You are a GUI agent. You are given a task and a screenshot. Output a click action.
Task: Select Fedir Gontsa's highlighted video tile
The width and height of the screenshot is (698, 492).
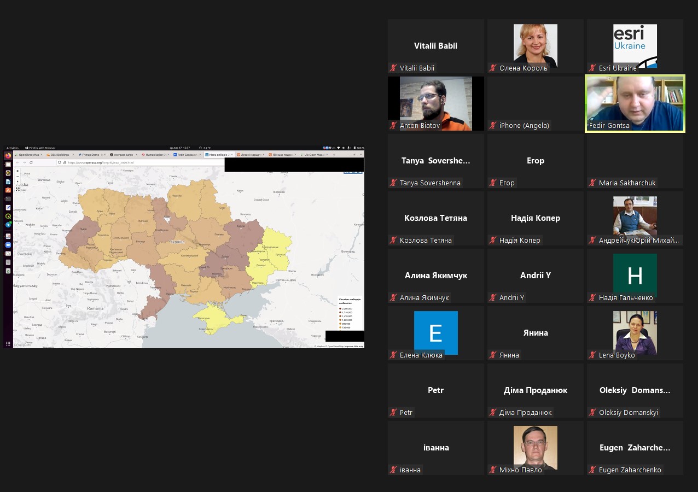[635, 103]
